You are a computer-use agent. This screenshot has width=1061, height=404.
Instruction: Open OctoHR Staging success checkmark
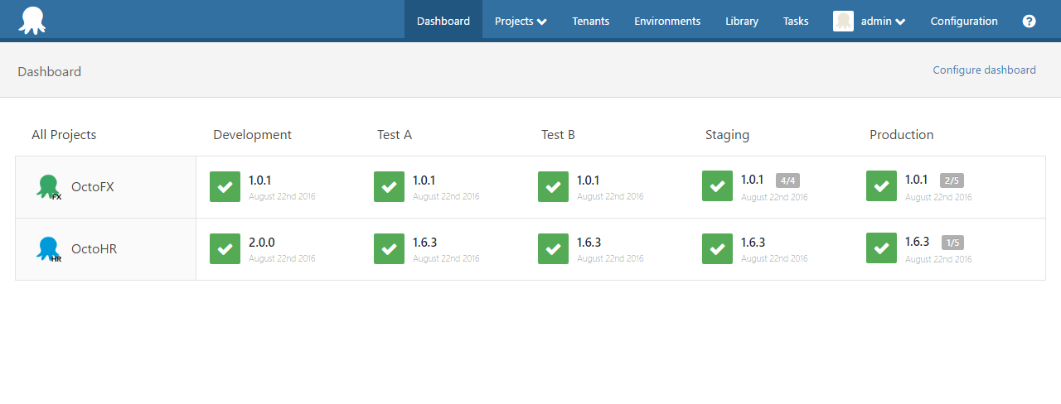(717, 248)
